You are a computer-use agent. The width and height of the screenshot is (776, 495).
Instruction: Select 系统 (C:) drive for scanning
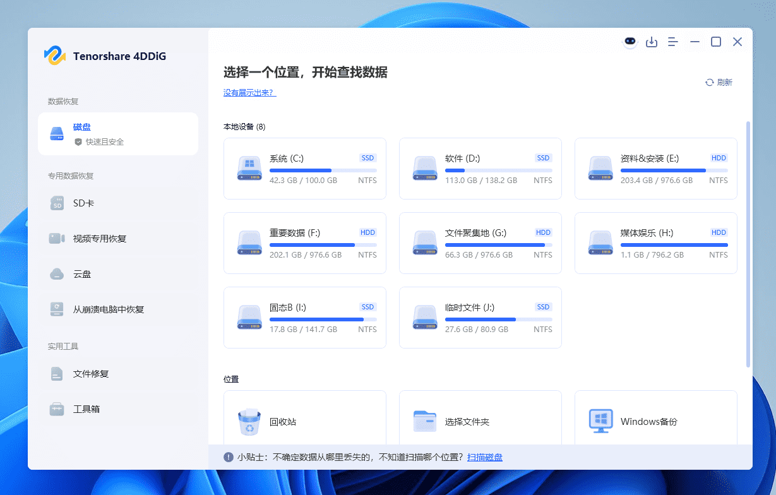tap(305, 169)
